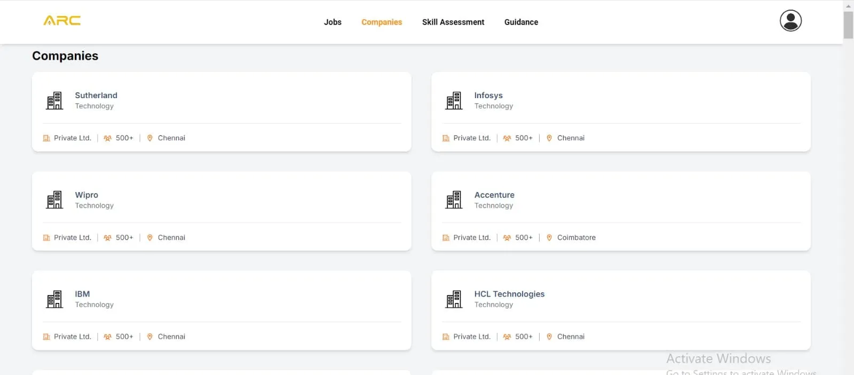Click Wipro's Chennai location text
Image resolution: width=854 pixels, height=375 pixels.
click(x=171, y=238)
